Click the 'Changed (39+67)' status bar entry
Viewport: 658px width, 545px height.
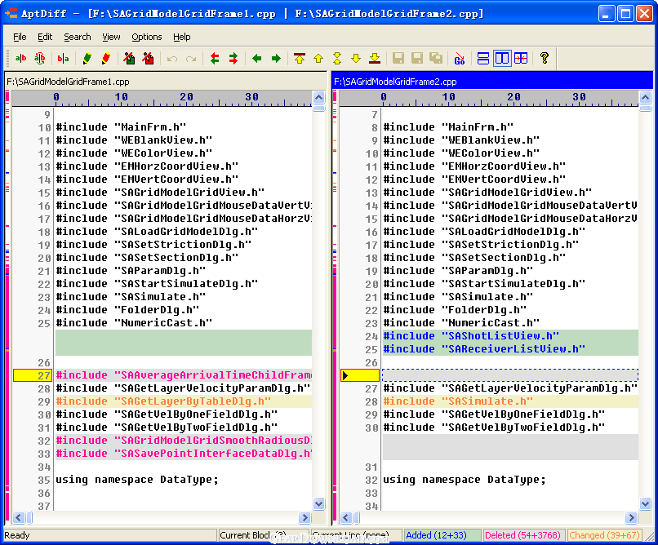click(x=605, y=535)
